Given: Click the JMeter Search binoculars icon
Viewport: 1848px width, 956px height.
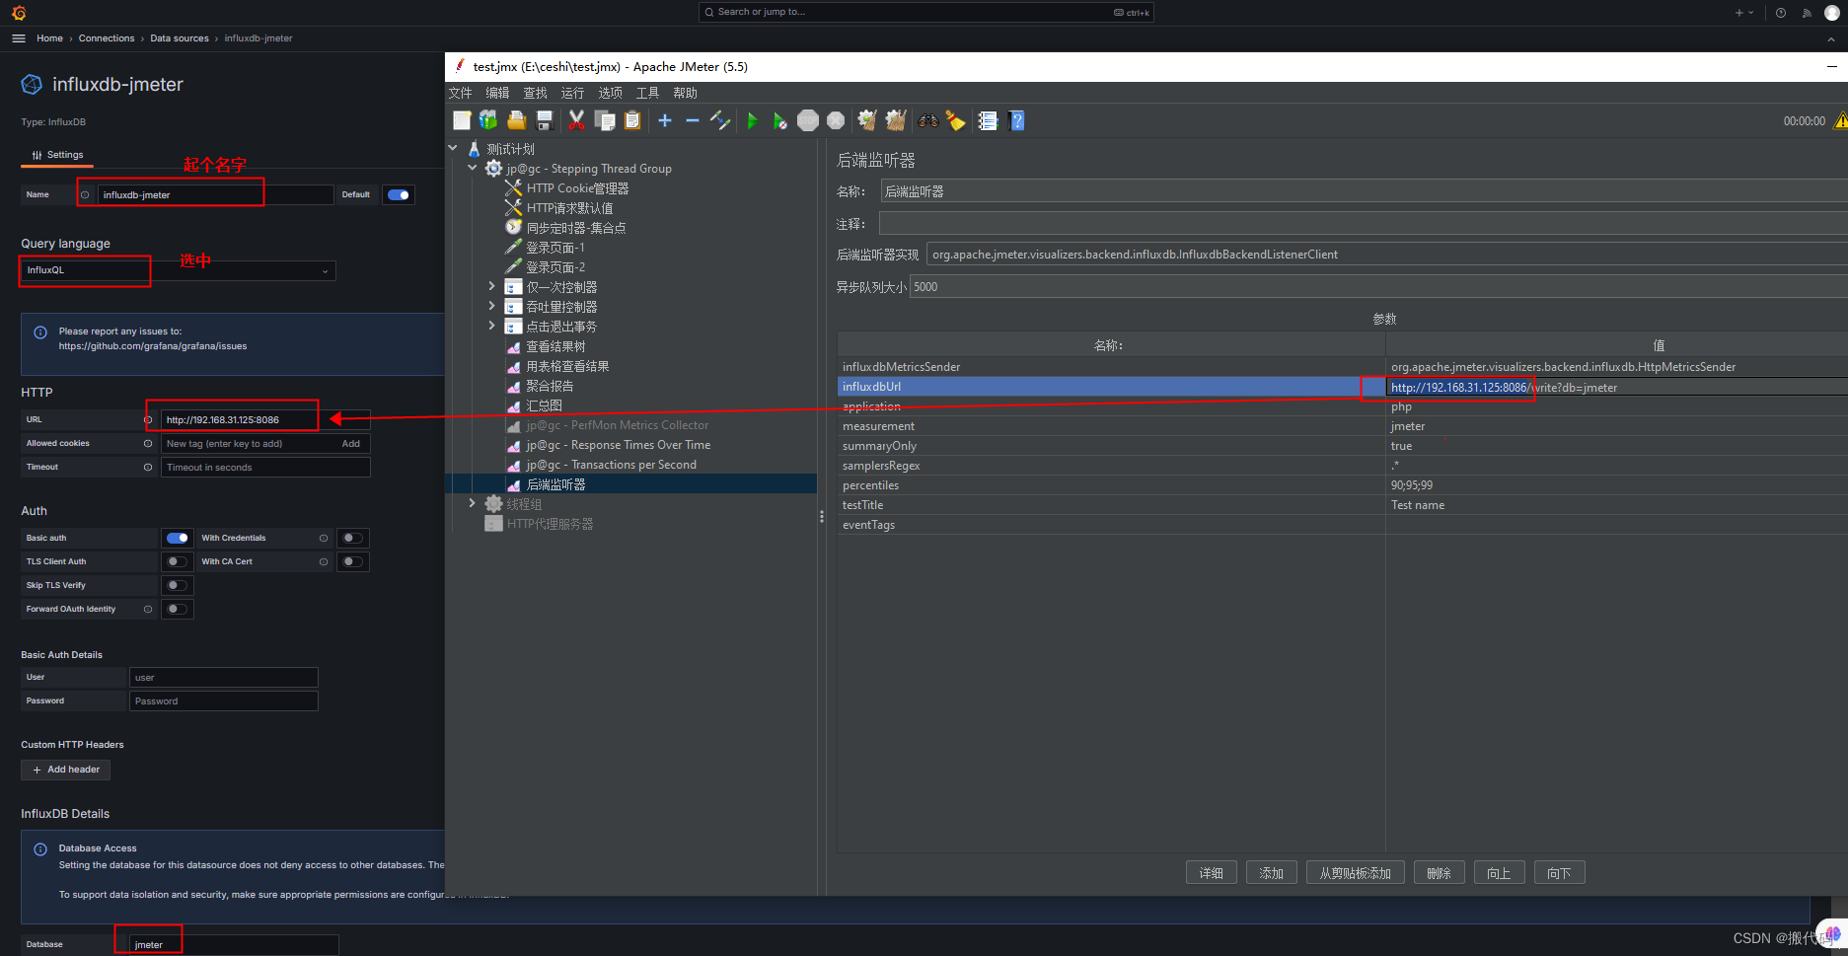Looking at the screenshot, I should tap(927, 120).
